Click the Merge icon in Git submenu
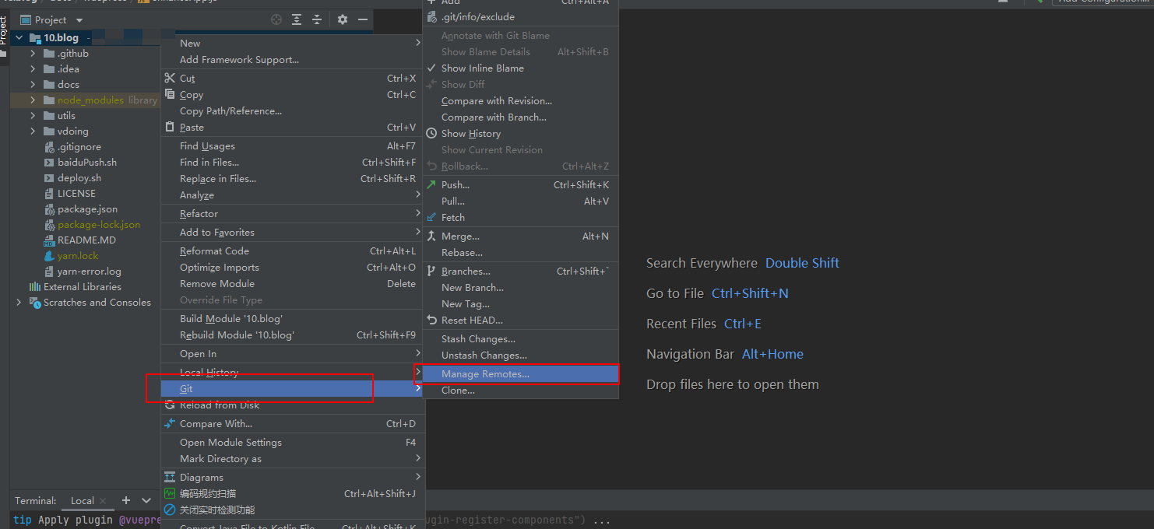The height and width of the screenshot is (529, 1154). pos(431,236)
